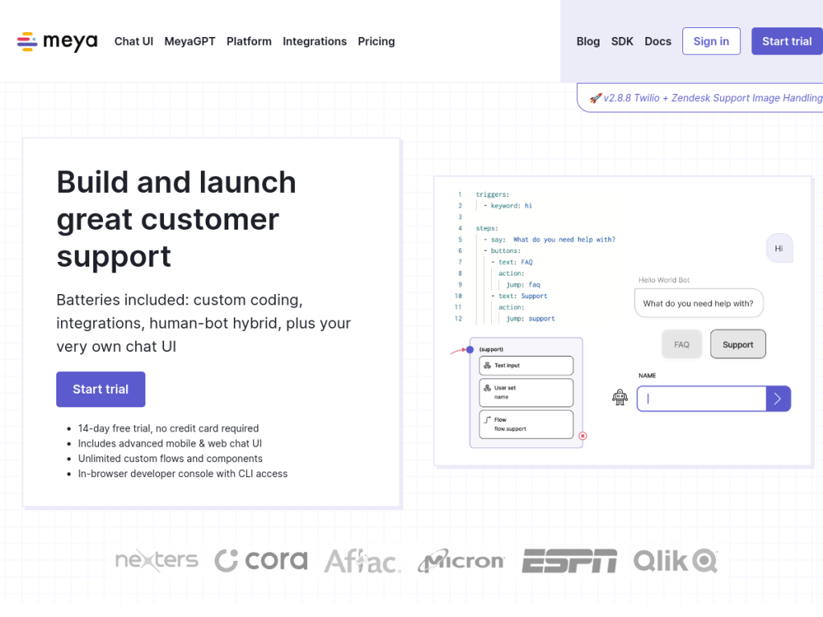
Task: Visit the Blog link
Action: coord(588,42)
